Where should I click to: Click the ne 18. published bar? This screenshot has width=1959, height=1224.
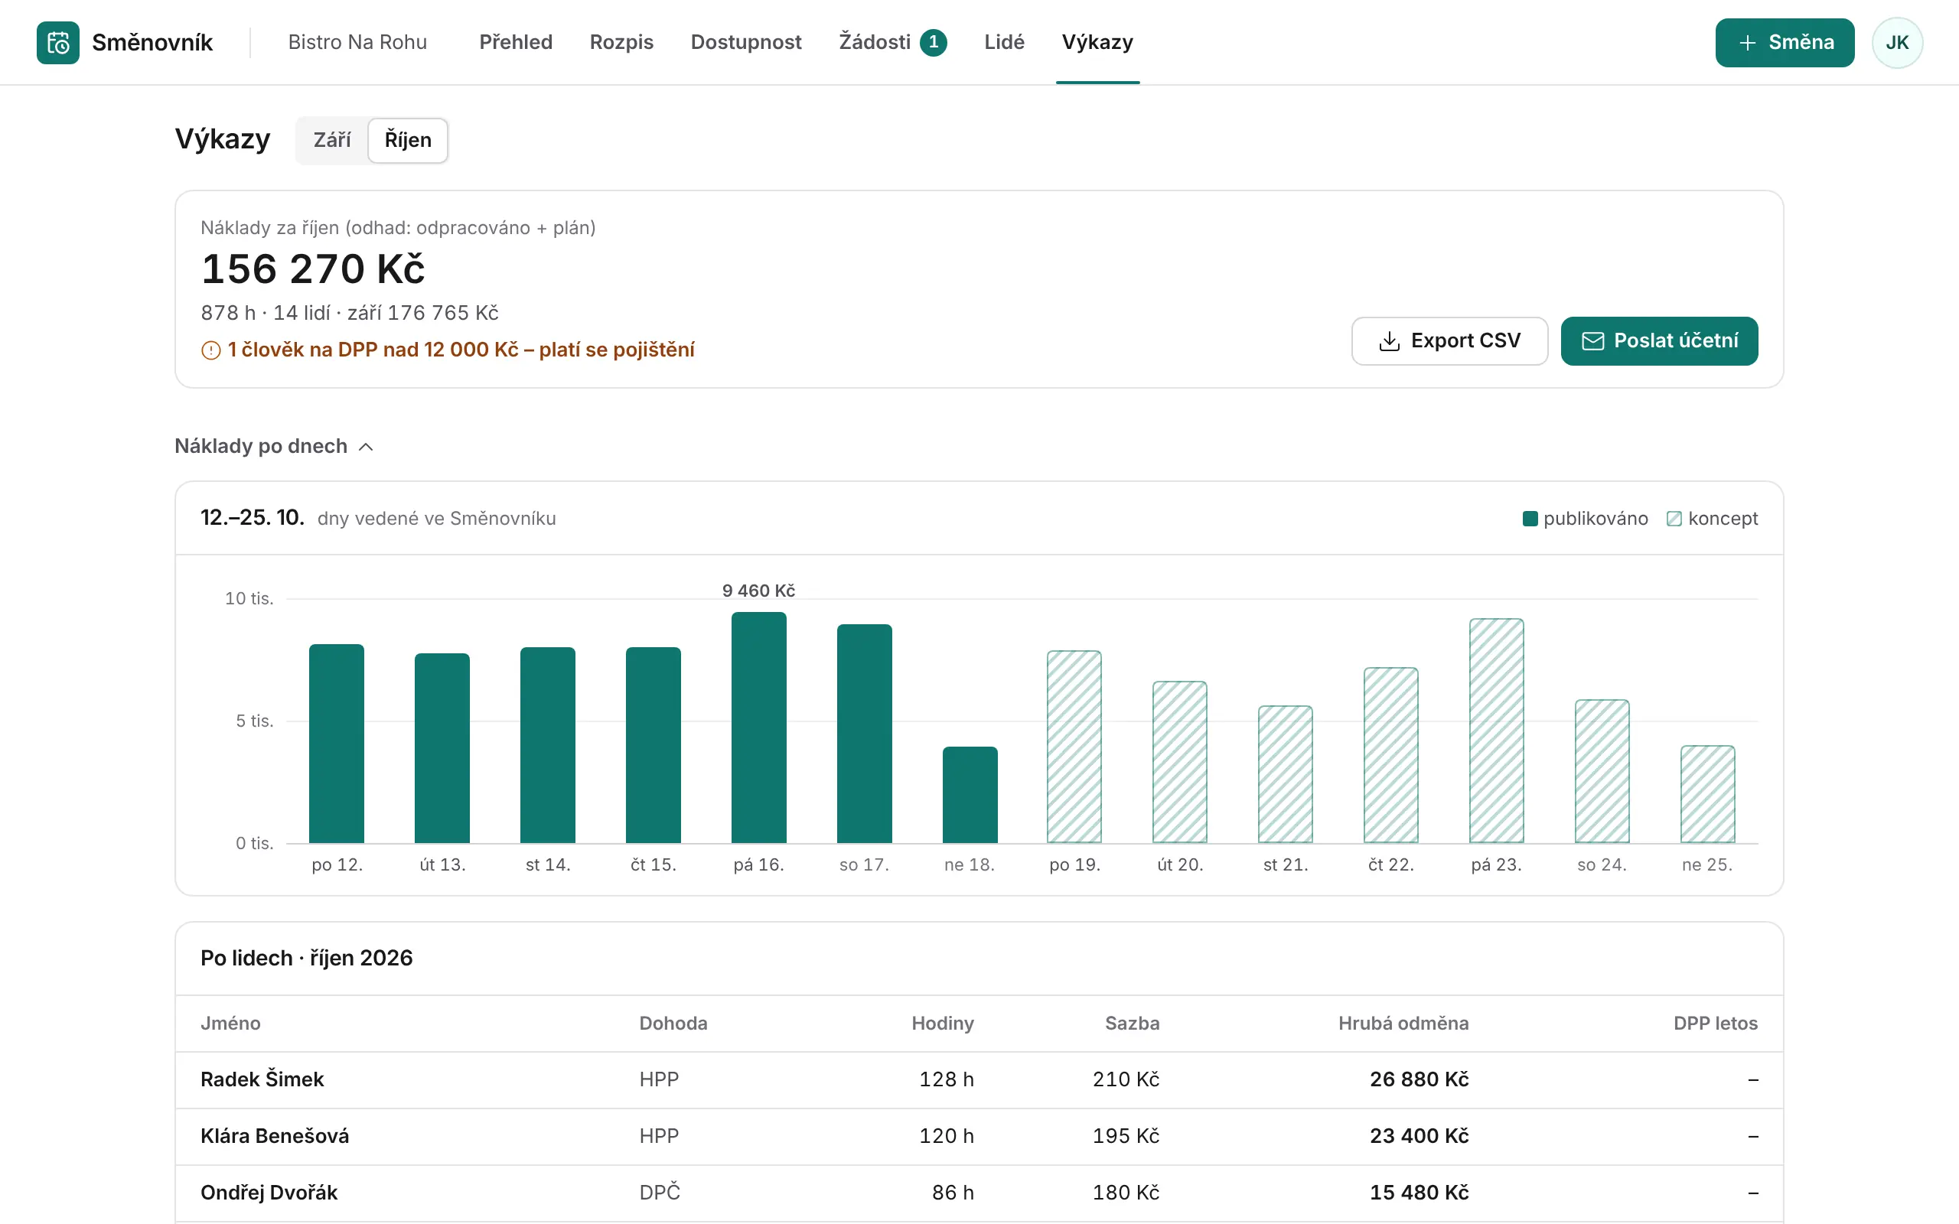970,794
